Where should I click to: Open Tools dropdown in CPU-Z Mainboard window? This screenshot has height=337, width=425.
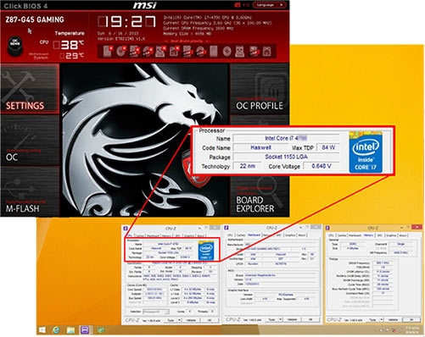[273, 319]
